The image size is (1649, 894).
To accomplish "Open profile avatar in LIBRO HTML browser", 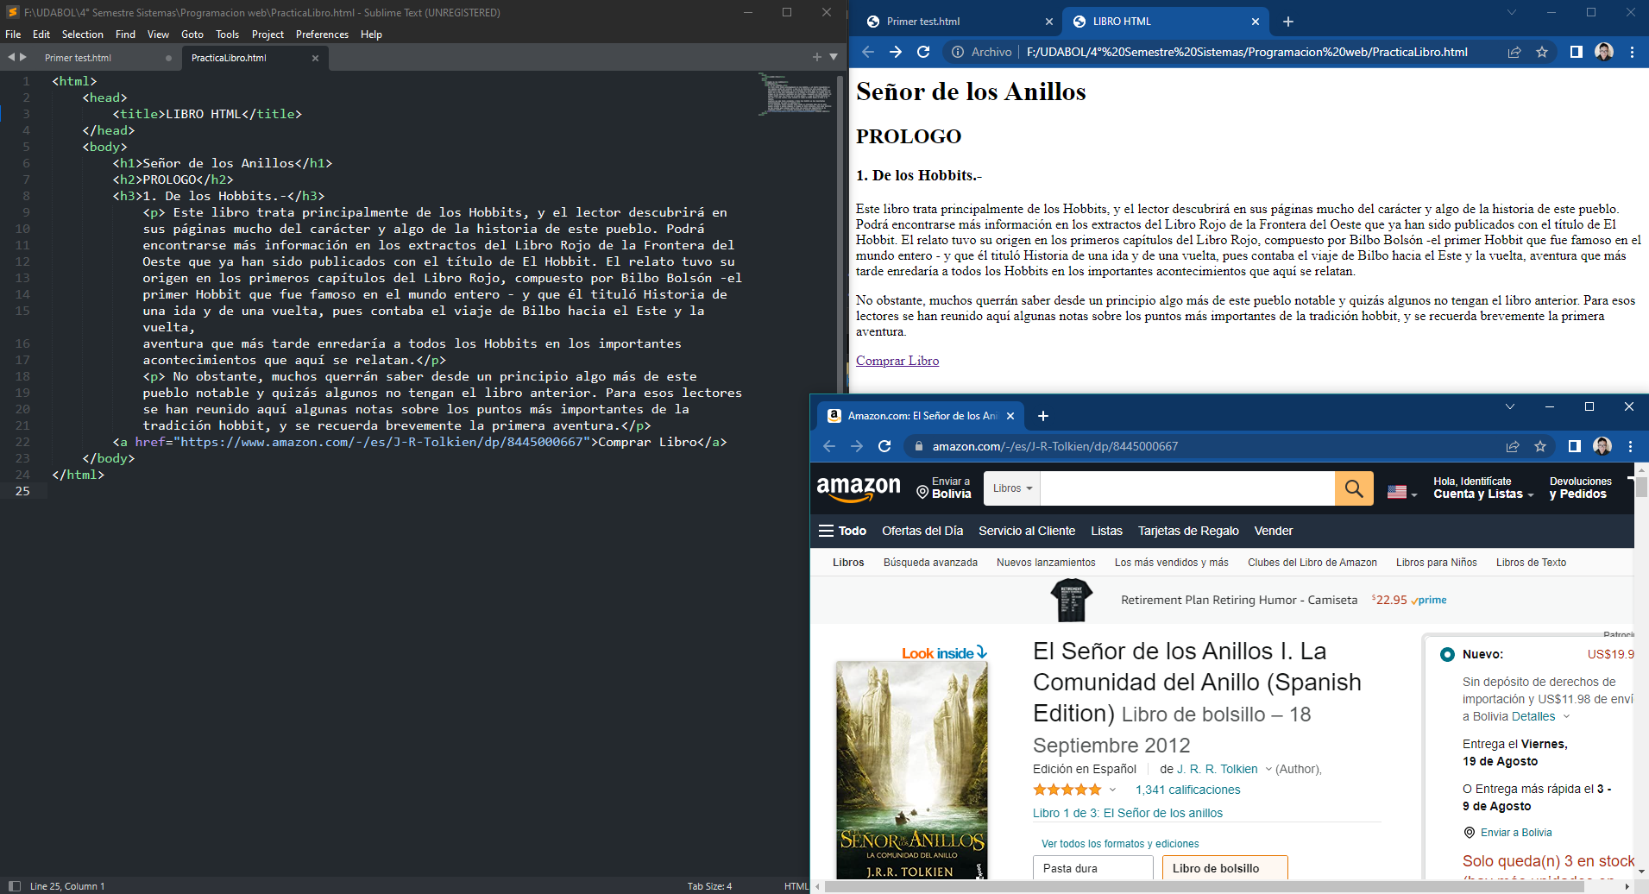I will (1604, 52).
